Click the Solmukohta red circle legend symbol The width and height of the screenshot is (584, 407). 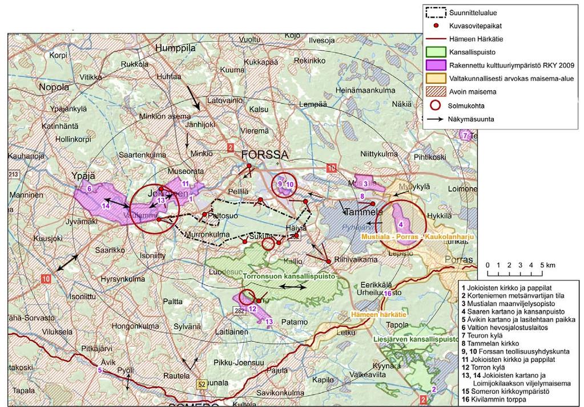pos(436,105)
